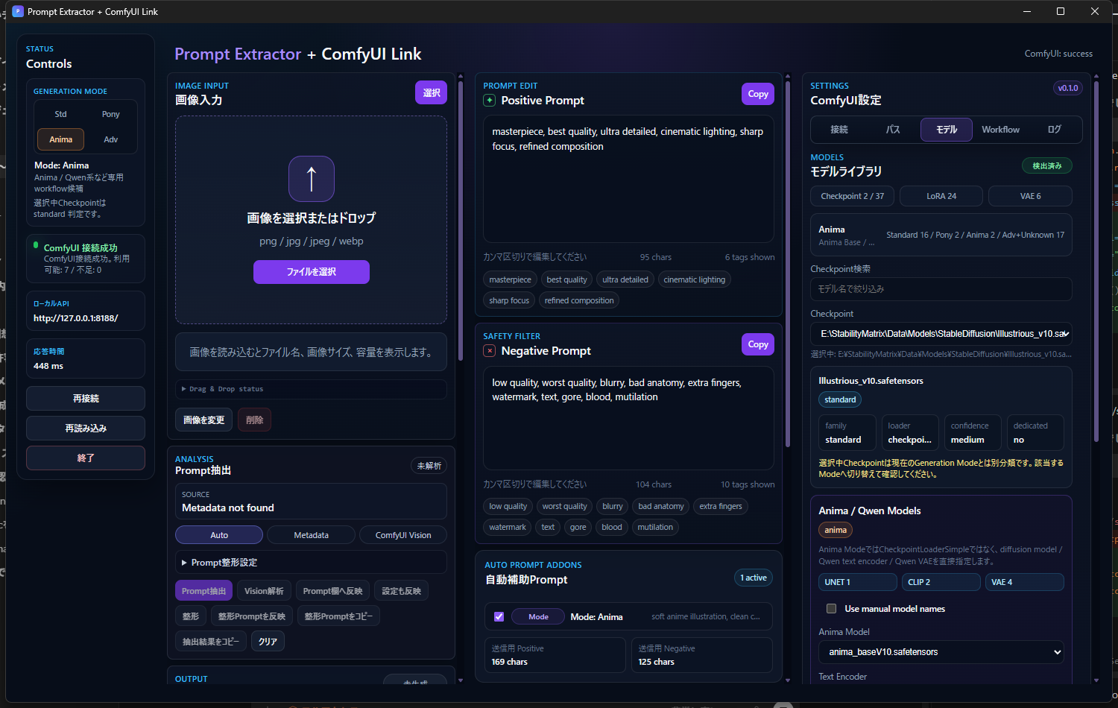The height and width of the screenshot is (708, 1118).
Task: Click the 整形Promptを反映 button
Action: [251, 616]
